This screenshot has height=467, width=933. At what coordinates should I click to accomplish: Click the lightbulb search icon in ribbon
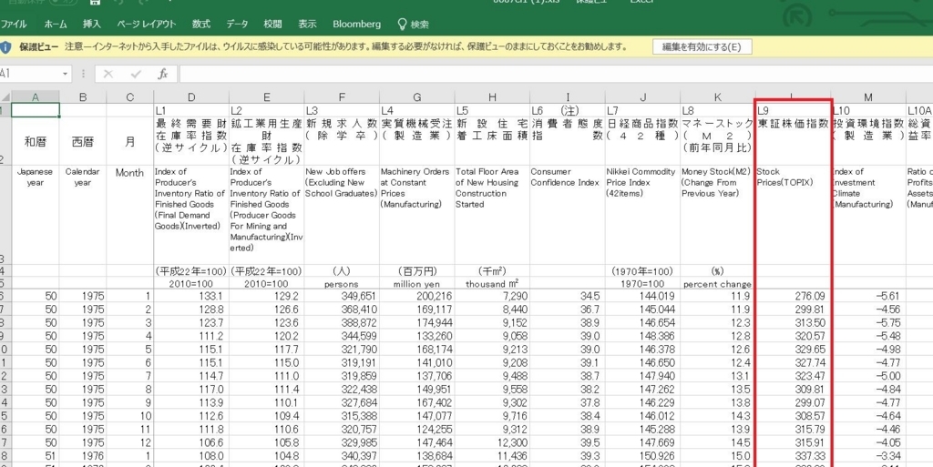pos(402,24)
